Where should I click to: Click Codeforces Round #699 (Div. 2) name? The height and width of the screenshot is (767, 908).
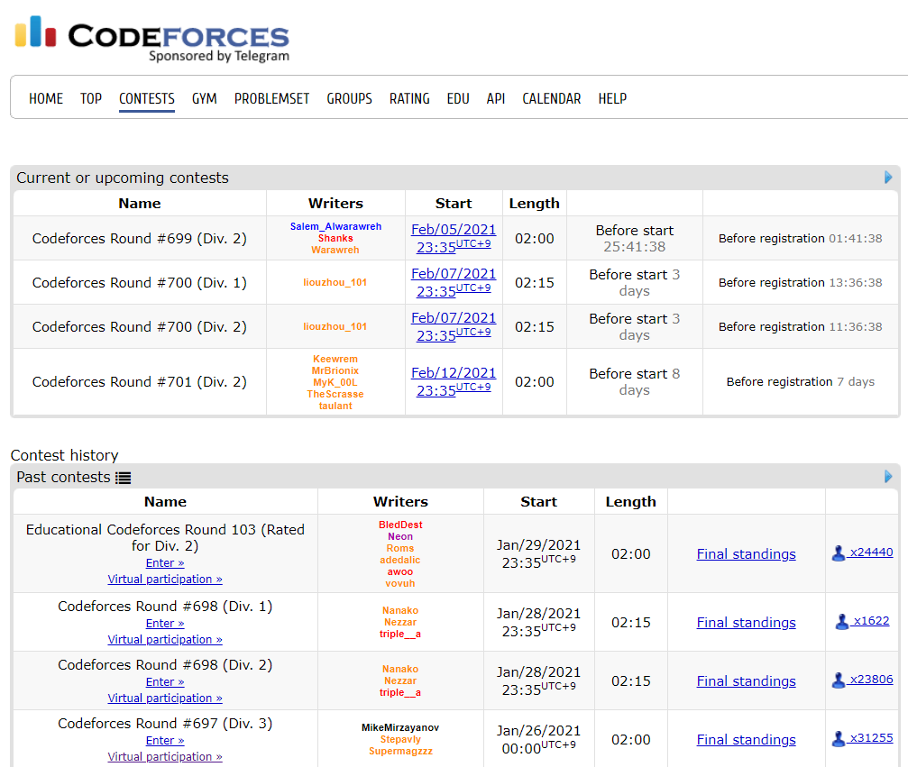140,239
